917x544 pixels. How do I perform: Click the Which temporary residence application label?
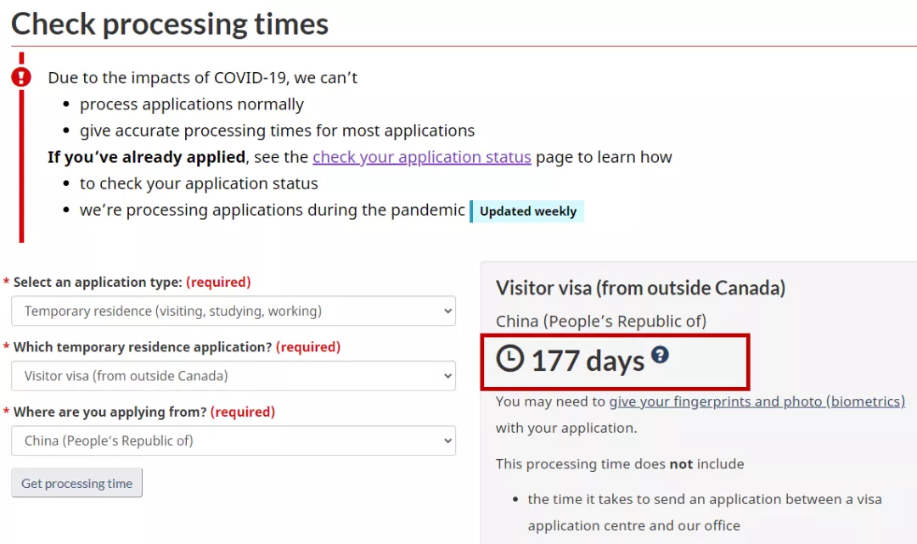143,347
